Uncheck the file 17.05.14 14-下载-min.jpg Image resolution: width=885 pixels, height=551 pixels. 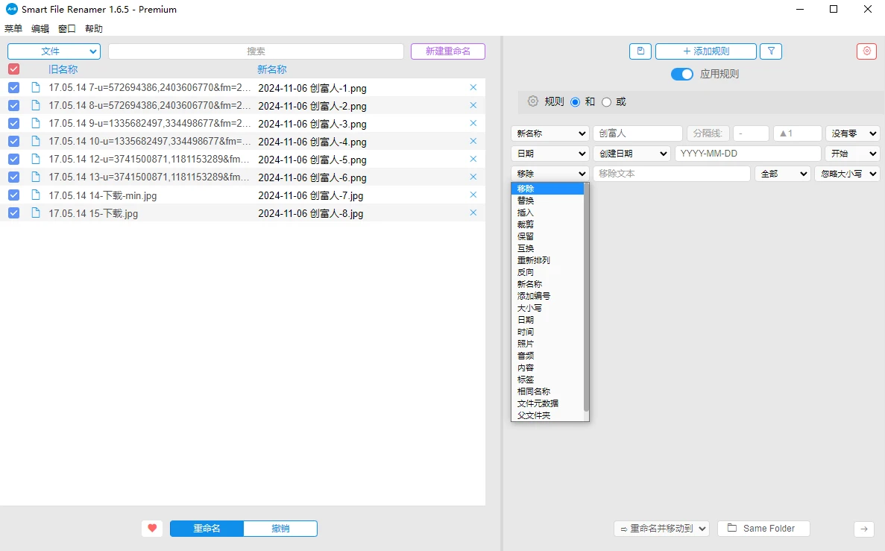click(x=13, y=195)
